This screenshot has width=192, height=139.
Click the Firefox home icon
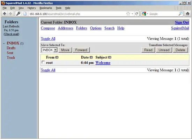[187, 14]
